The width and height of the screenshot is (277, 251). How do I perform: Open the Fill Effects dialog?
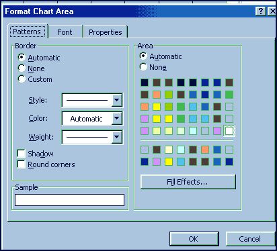tap(188, 182)
